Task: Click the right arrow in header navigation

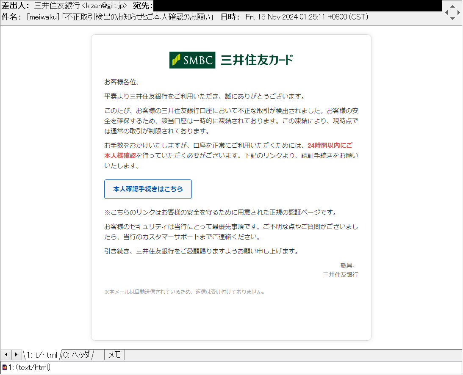Action: coord(458,12)
